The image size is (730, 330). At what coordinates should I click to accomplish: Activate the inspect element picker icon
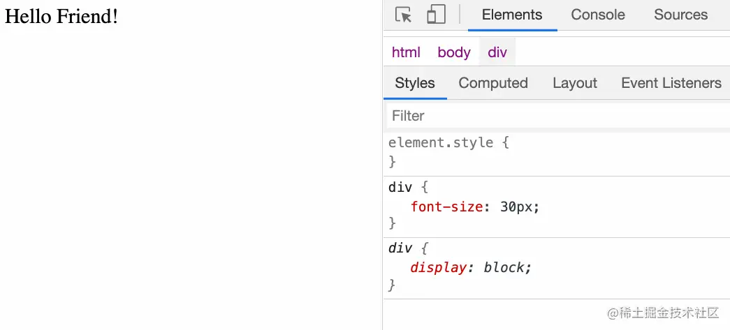point(403,15)
